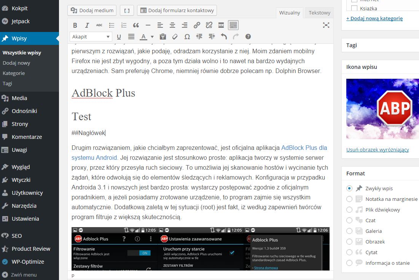Click ABP featured image thumbnail
This screenshot has width=419, height=280.
[x=383, y=109]
